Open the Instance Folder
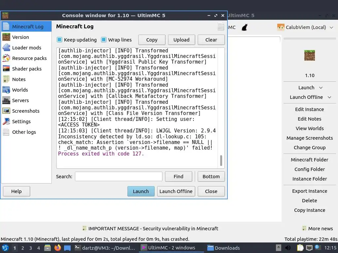 click(x=310, y=179)
